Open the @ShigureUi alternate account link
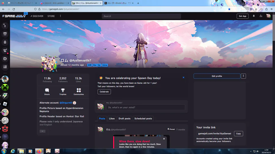 [x=66, y=103]
